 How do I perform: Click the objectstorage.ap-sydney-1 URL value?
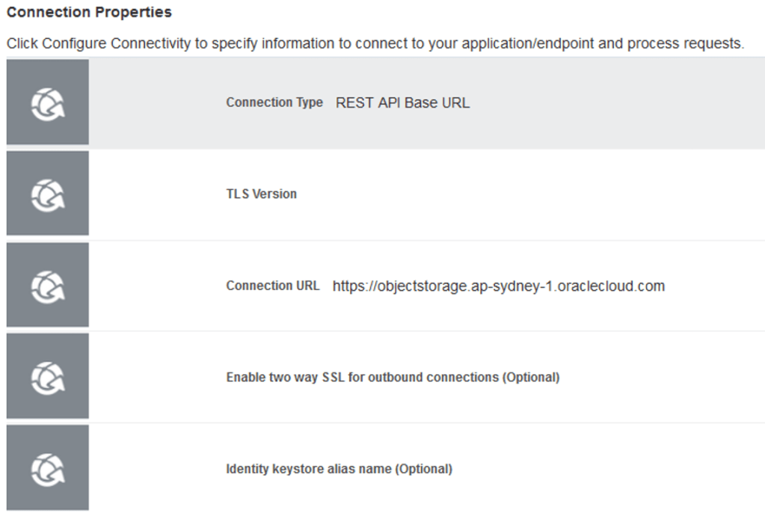pyautogui.click(x=498, y=286)
